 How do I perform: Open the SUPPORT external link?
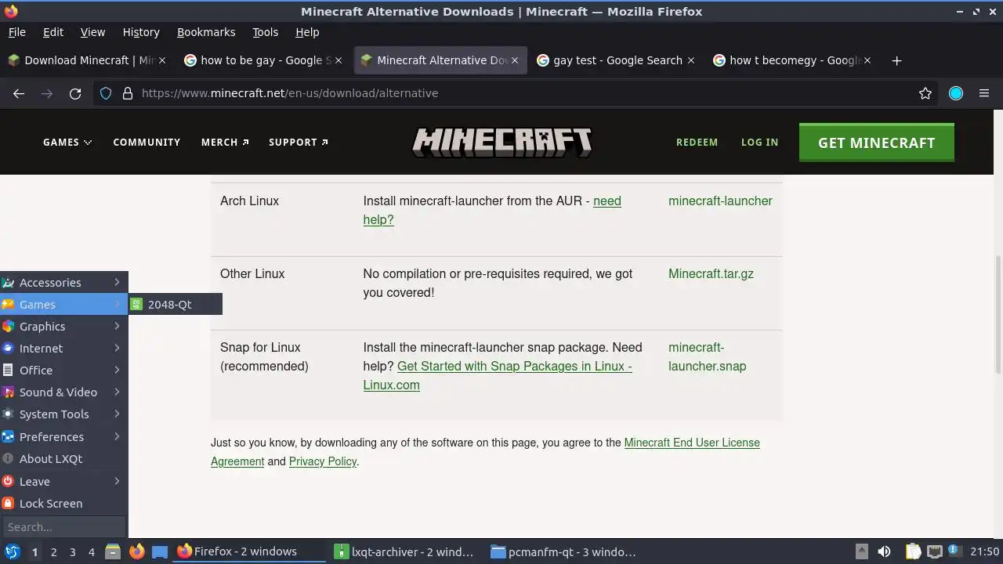click(299, 143)
